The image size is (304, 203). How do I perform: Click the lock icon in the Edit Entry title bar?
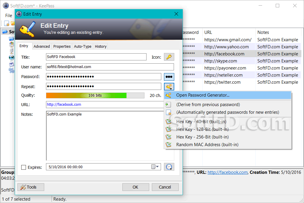tap(19, 14)
